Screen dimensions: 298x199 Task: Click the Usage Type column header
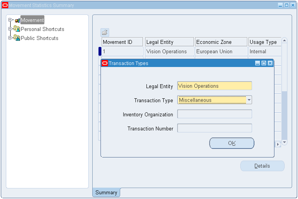click(x=265, y=42)
